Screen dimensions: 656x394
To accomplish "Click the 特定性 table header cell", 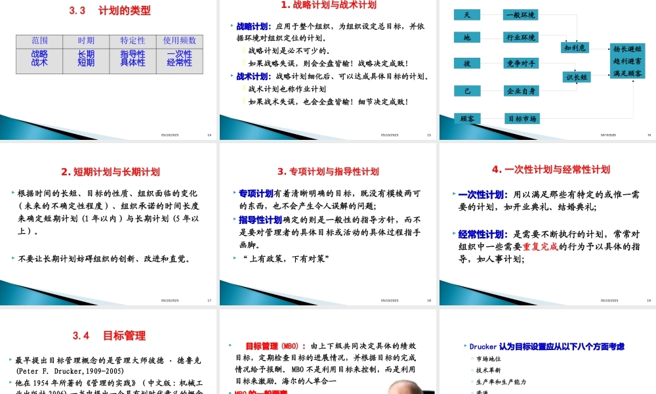I will pos(133,41).
